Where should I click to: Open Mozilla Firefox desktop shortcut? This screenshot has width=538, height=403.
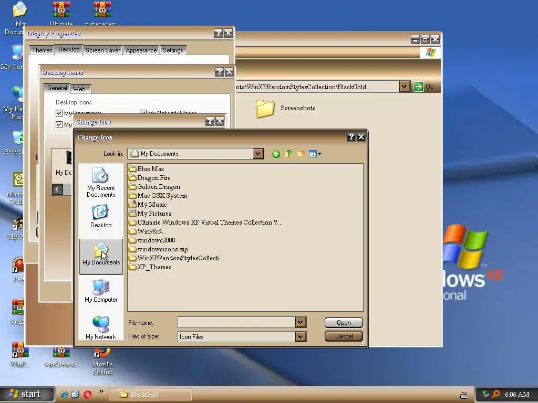(102, 361)
